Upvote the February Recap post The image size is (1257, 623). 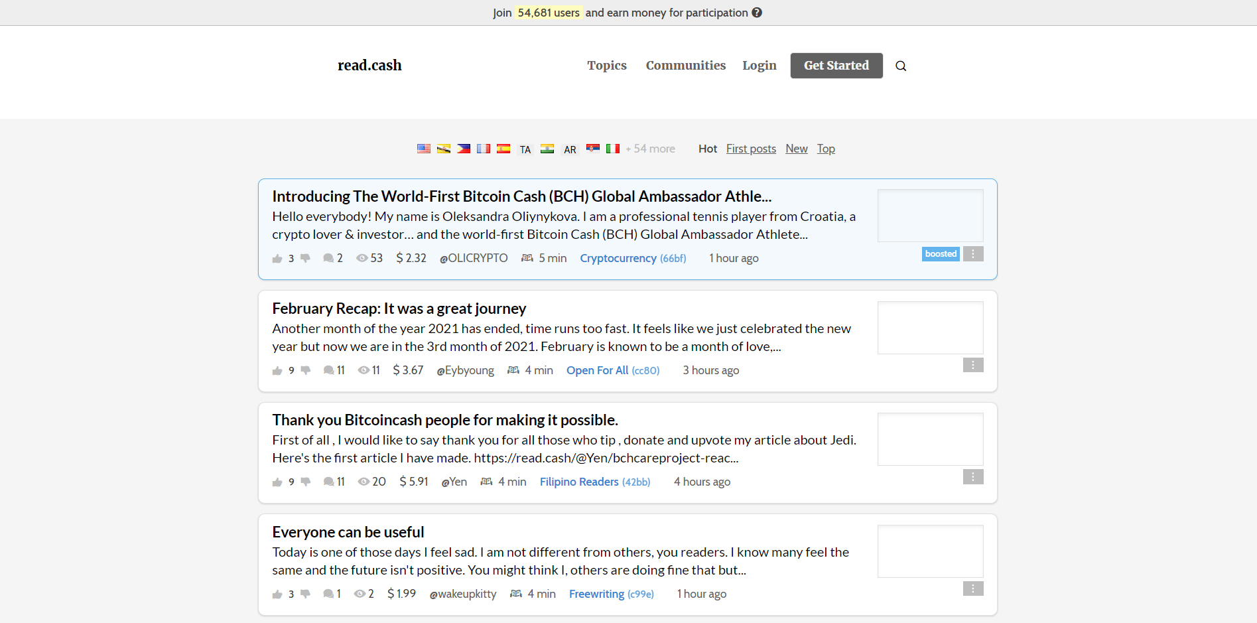pos(277,370)
